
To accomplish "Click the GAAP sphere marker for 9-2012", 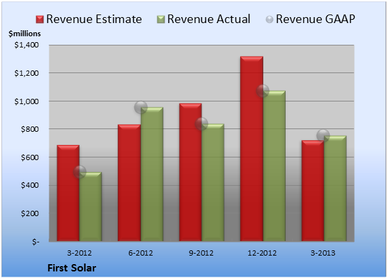I will click(201, 124).
